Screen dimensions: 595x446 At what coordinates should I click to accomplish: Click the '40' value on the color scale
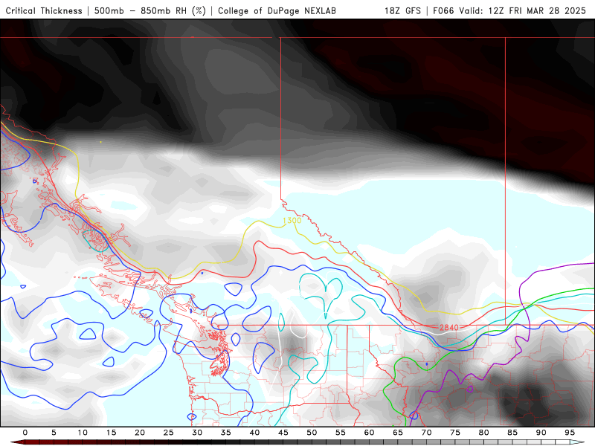tap(254, 433)
